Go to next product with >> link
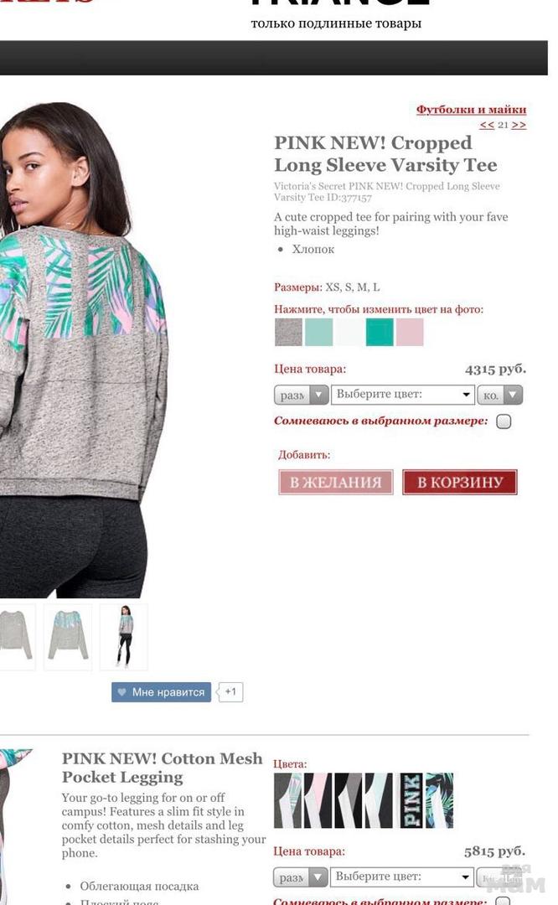The image size is (558, 905). 518,125
